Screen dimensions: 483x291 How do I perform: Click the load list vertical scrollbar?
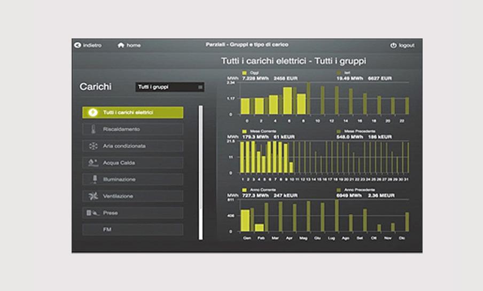click(x=201, y=172)
